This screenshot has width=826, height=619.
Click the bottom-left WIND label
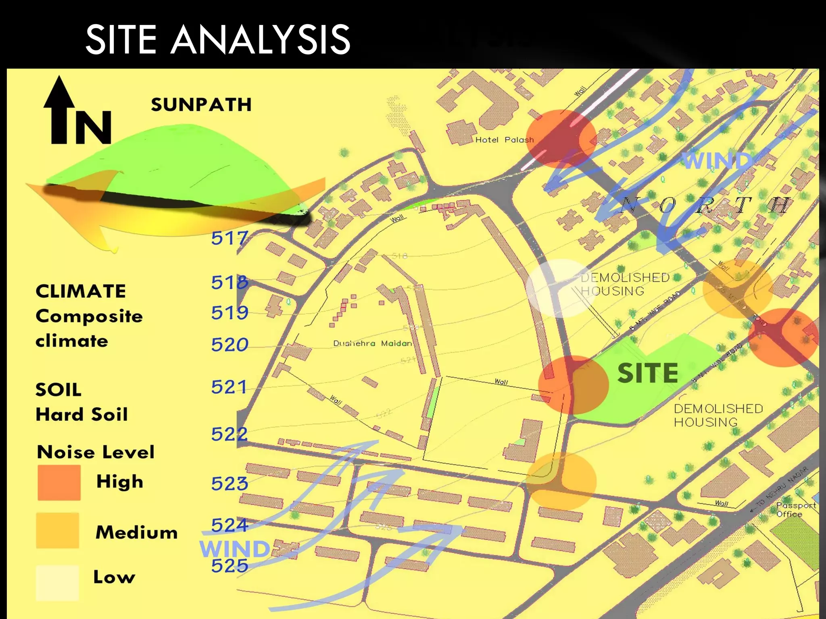tap(235, 549)
